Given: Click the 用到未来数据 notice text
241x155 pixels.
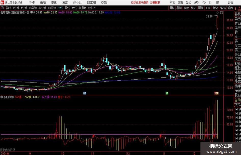Looking at the screenshot, I should (8, 150).
